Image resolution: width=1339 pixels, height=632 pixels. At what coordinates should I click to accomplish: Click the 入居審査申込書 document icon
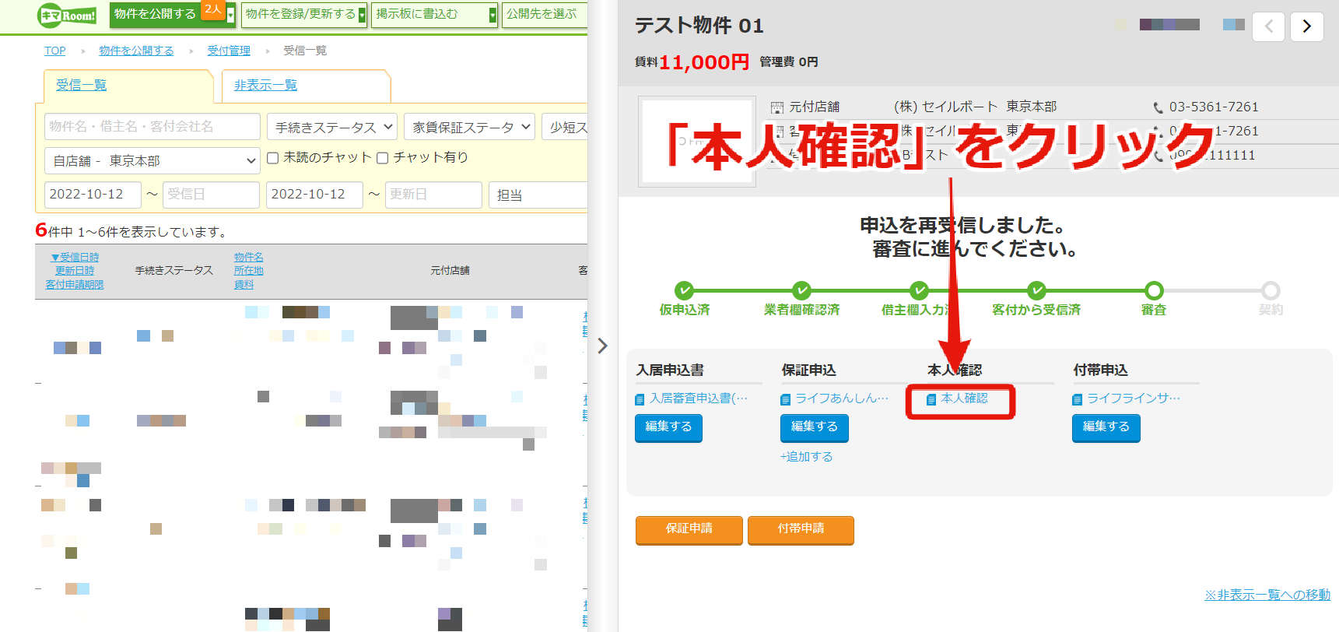click(640, 399)
